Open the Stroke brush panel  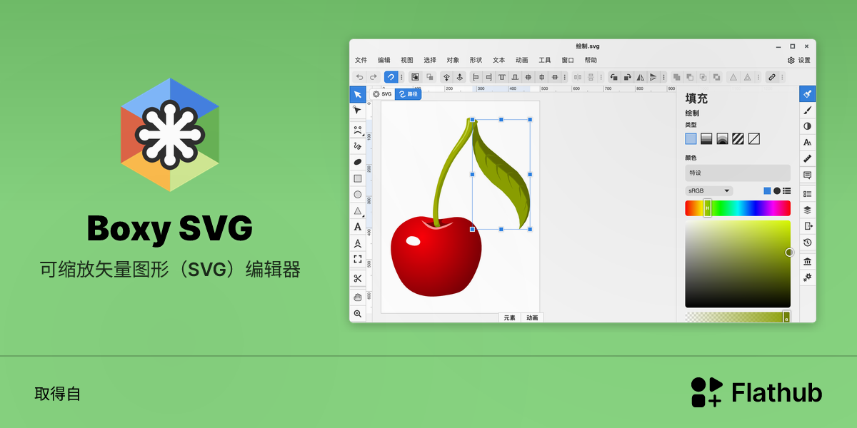(808, 110)
